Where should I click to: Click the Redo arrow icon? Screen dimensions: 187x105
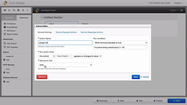pyautogui.click(x=27, y=10)
